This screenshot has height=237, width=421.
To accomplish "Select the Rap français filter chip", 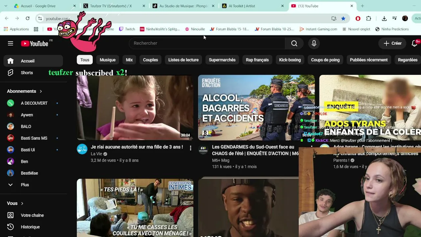I will click(257, 60).
